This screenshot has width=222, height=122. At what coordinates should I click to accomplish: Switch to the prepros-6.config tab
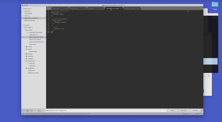pos(130,9)
